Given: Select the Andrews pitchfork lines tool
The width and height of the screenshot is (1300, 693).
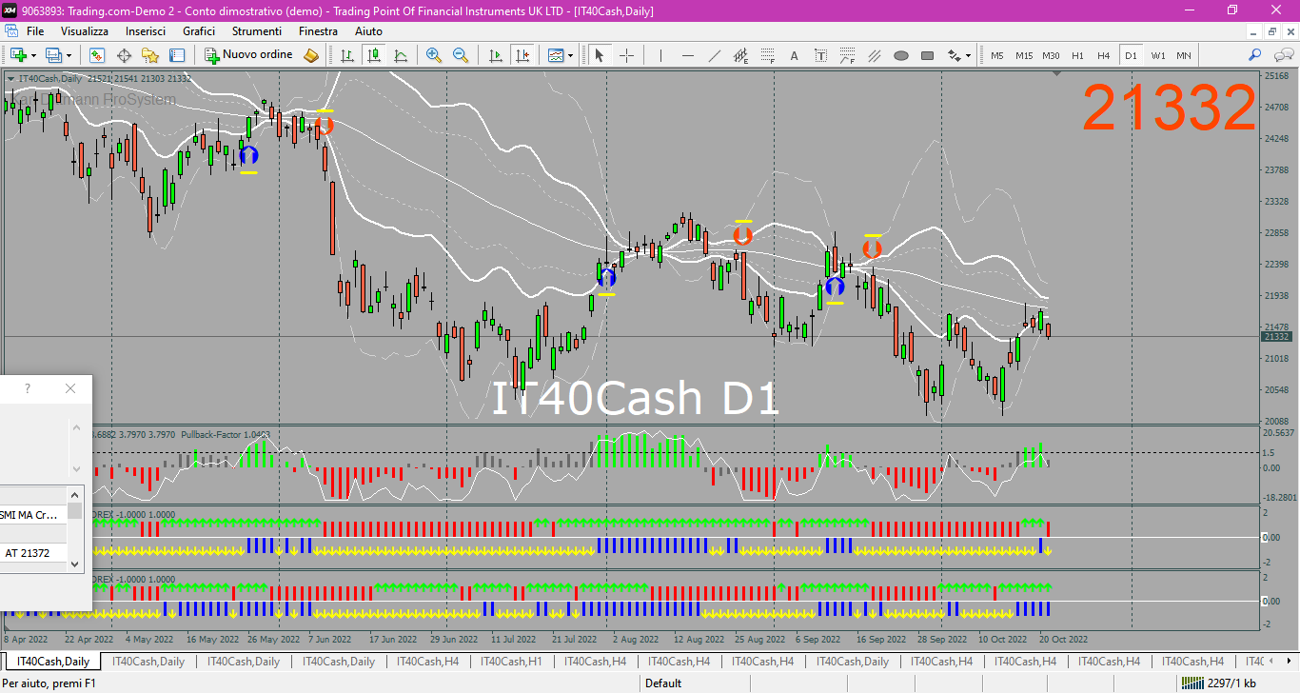Looking at the screenshot, I should point(875,55).
